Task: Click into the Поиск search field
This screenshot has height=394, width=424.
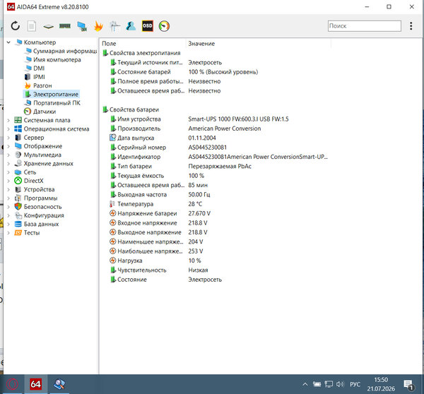Action: coord(364,26)
